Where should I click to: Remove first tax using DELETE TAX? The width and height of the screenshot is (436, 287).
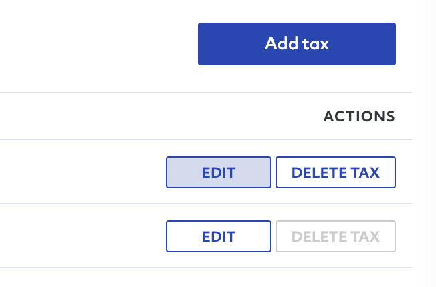(336, 172)
